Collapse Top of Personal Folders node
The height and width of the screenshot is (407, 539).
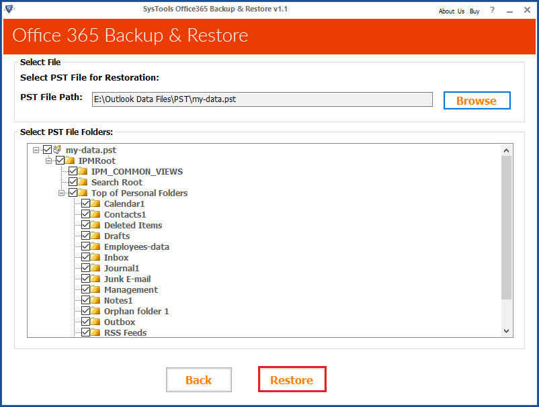pyautogui.click(x=62, y=193)
